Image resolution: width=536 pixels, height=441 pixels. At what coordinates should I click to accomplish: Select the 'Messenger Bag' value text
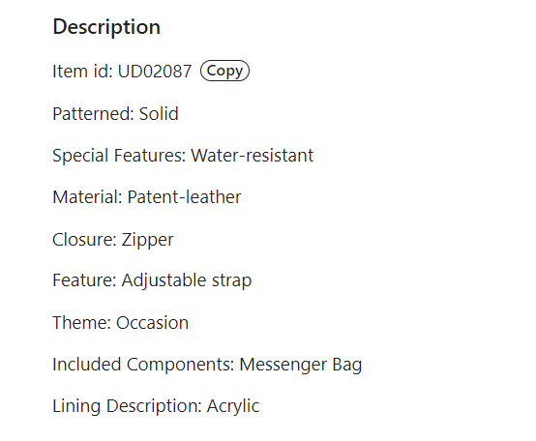[301, 365]
